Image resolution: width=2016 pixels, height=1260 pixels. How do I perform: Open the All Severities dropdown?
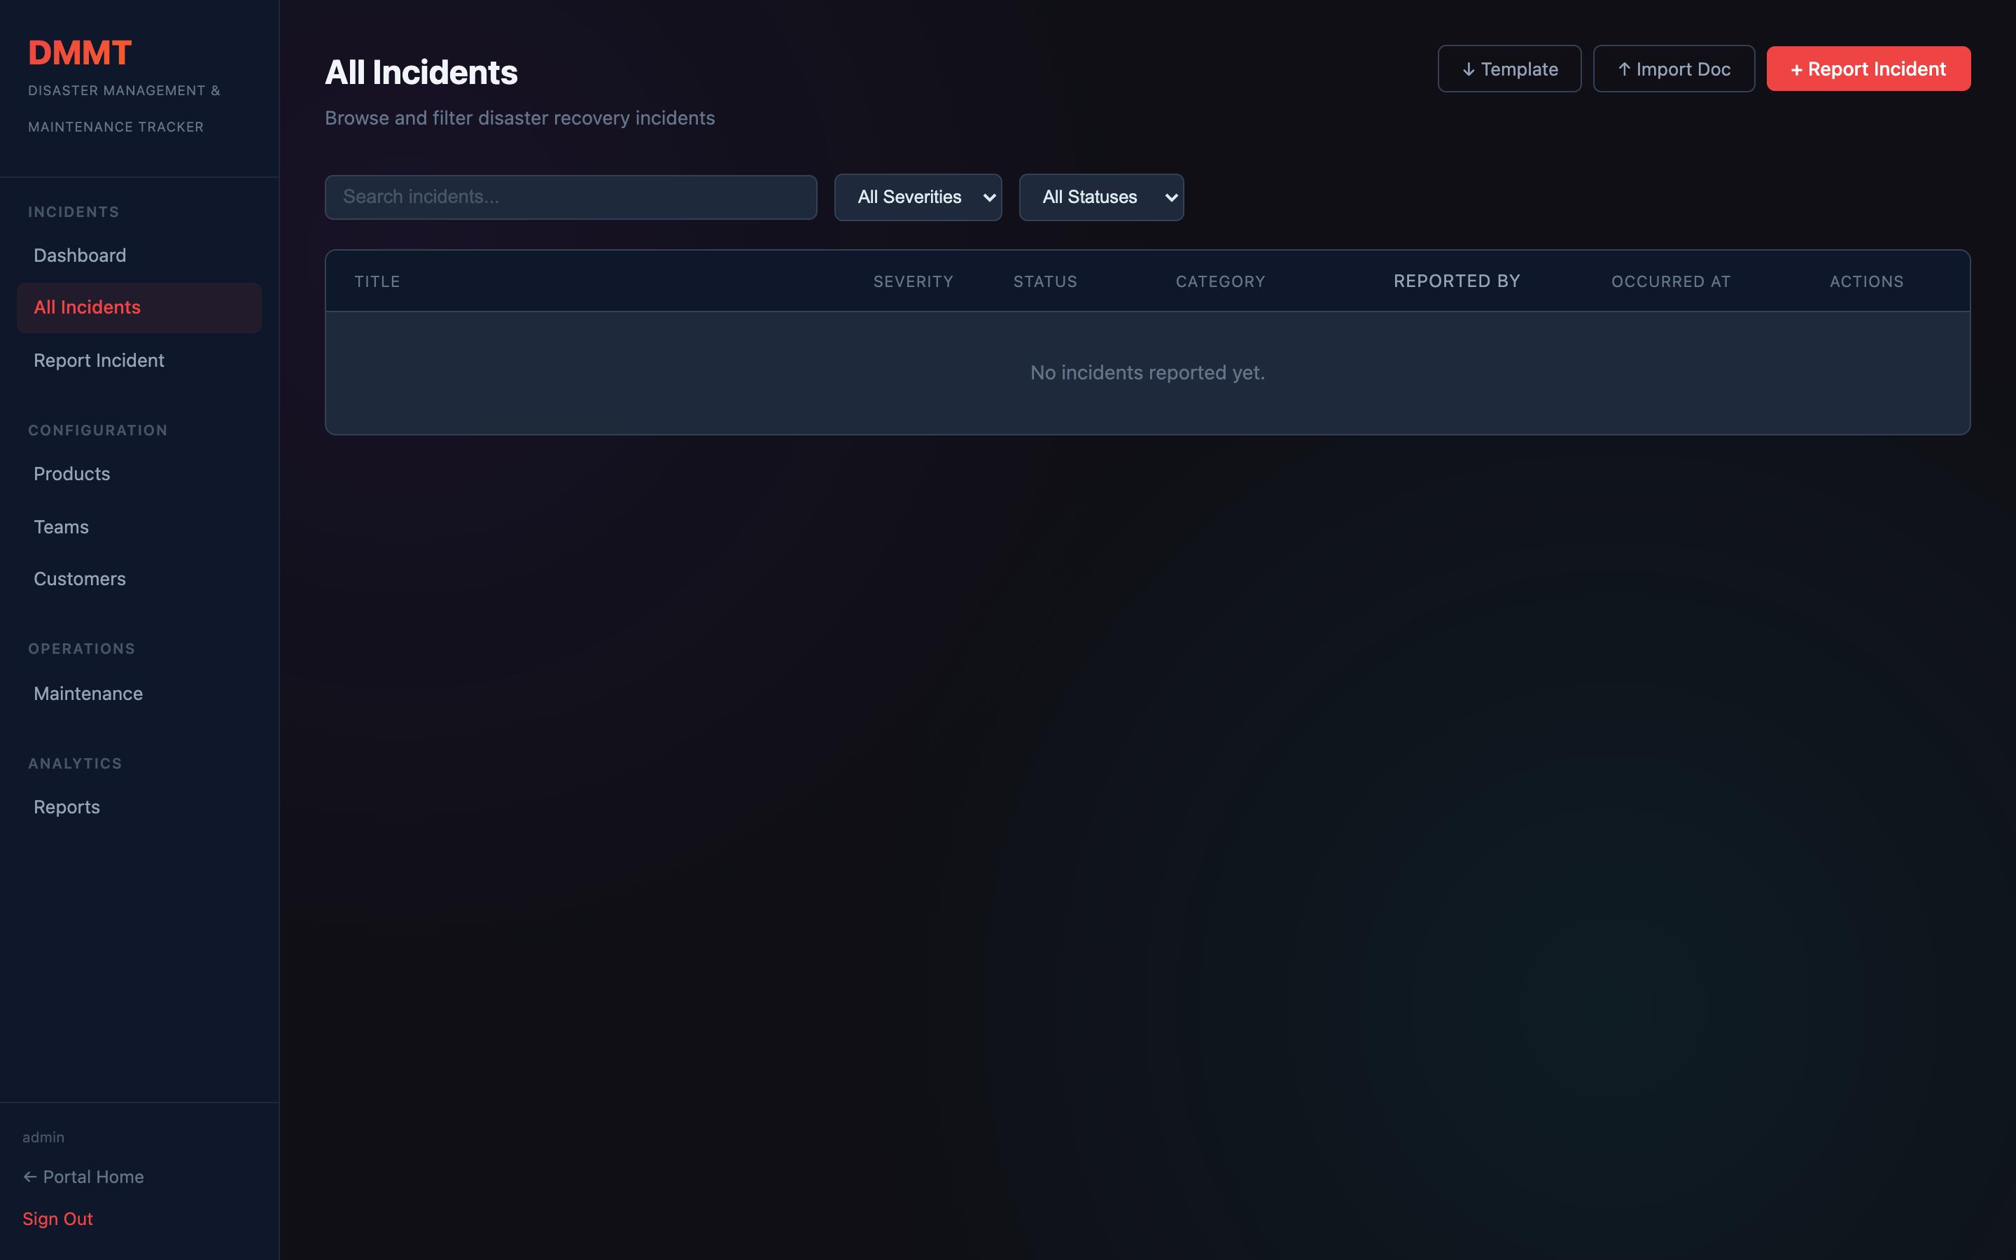click(918, 197)
